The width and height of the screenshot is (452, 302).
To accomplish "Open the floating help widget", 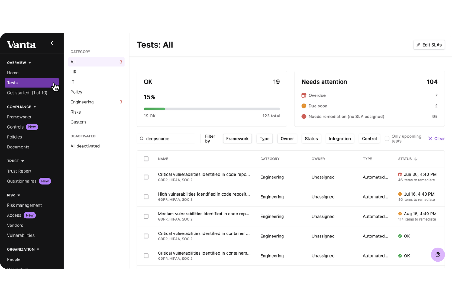I will pos(437,255).
